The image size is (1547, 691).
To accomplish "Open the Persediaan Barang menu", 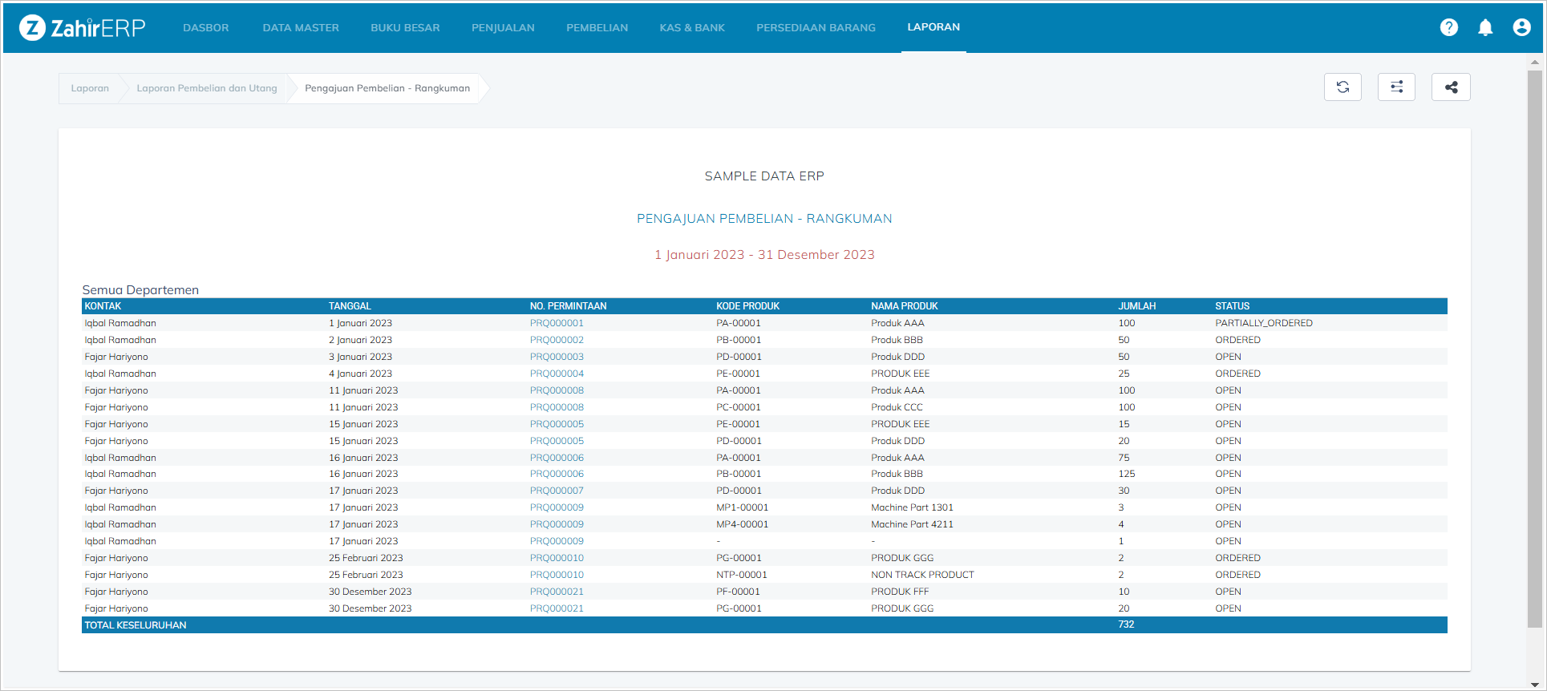I will tap(816, 28).
